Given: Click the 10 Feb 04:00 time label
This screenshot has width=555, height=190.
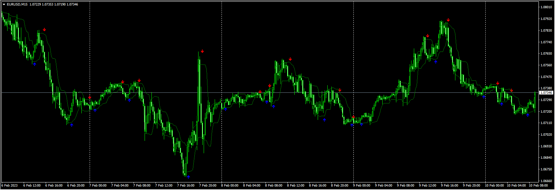Looking at the screenshot, I should click(x=516, y=186).
